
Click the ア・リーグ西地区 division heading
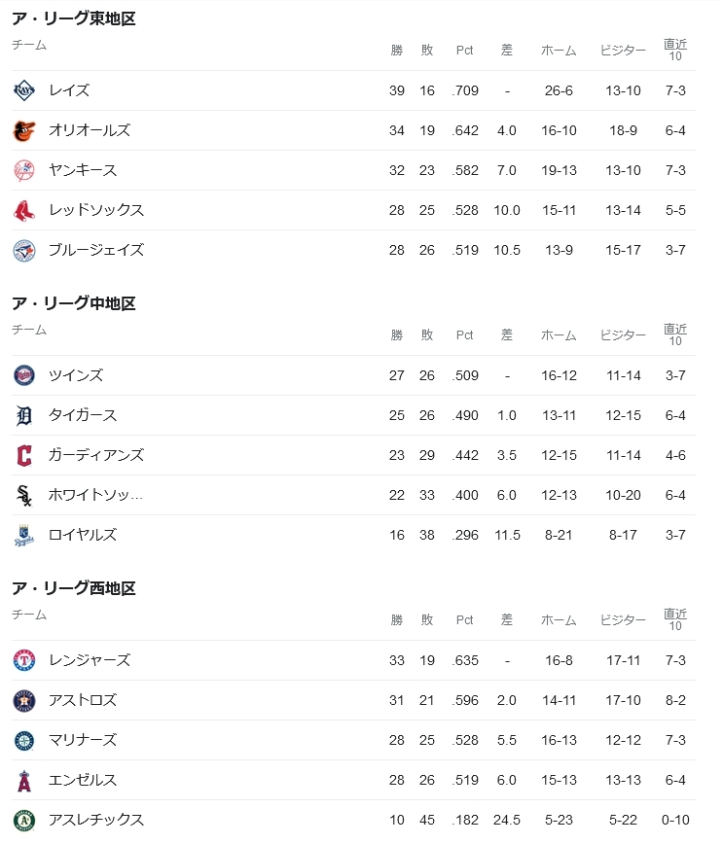coord(74,588)
